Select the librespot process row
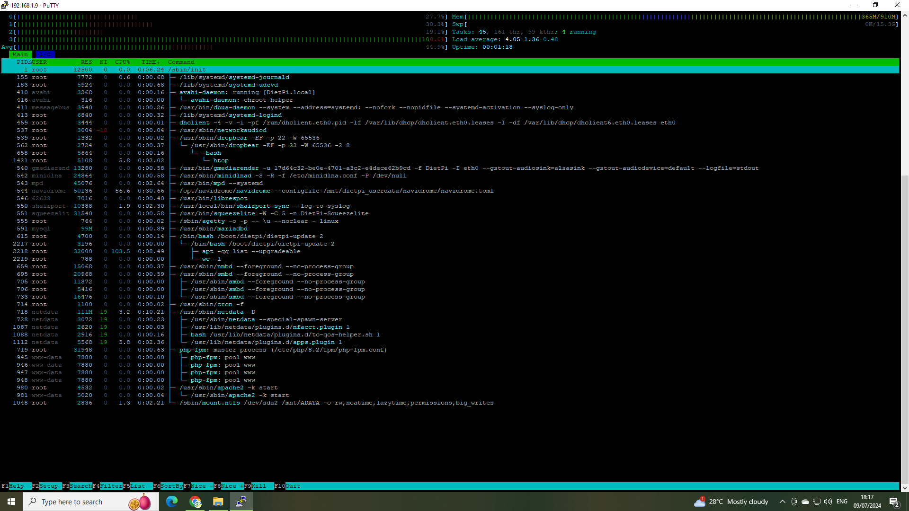Screen dimensions: 909x511 click(450, 198)
